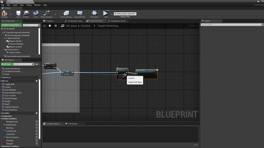The height and width of the screenshot is (148, 264).
Task: Click Clear in compiler results
Action: coord(196,145)
